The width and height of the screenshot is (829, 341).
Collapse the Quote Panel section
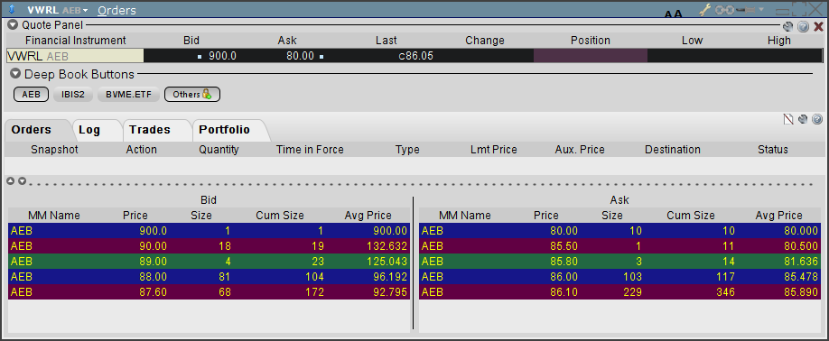(14, 25)
